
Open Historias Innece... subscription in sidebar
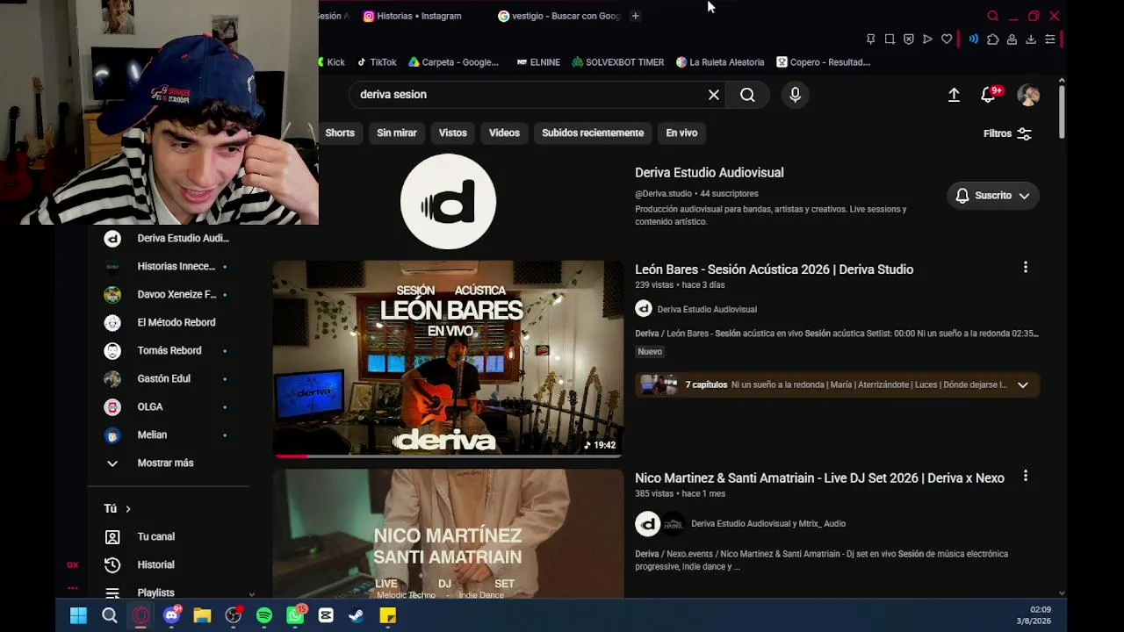point(167,266)
